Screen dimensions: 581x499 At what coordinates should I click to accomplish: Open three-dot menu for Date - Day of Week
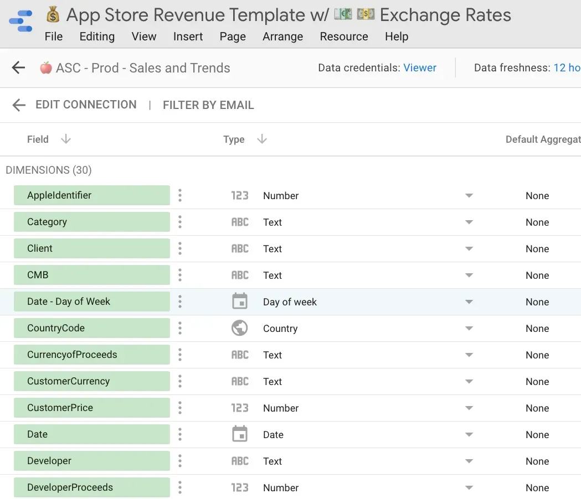tap(180, 302)
